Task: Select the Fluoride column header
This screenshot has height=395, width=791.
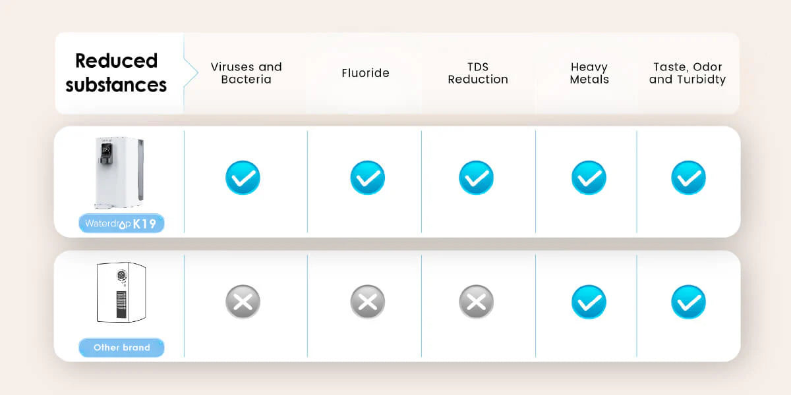Action: [365, 73]
